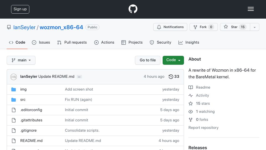Viewport: 266px width, 150px height.
Task: Click the Readme book icon
Action: (x=191, y=87)
